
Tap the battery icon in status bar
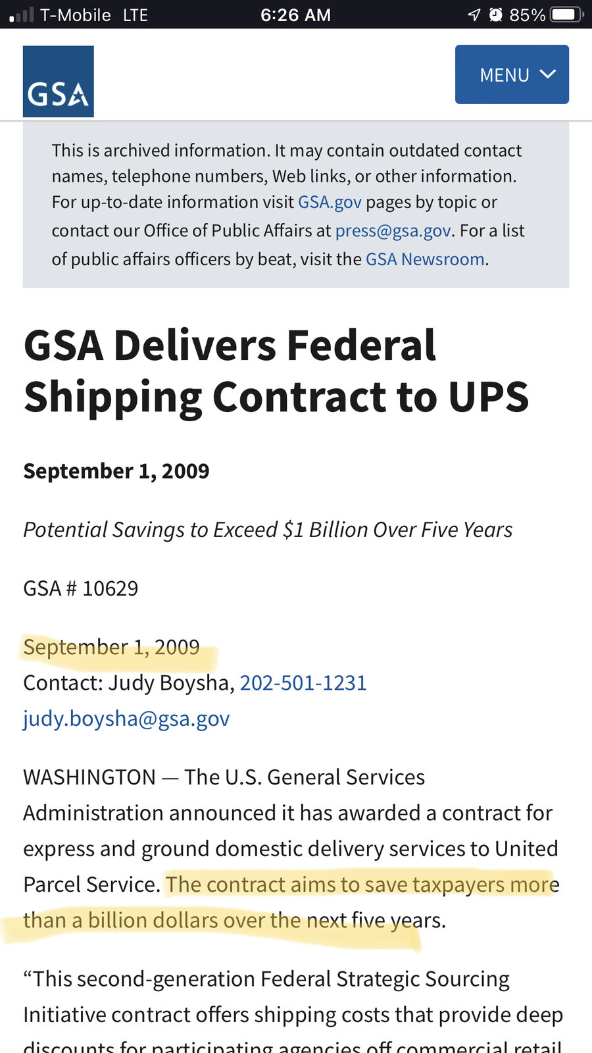pyautogui.click(x=568, y=14)
